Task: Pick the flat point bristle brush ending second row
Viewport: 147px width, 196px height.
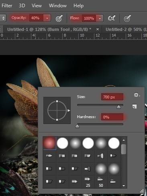Action: tap(113, 156)
